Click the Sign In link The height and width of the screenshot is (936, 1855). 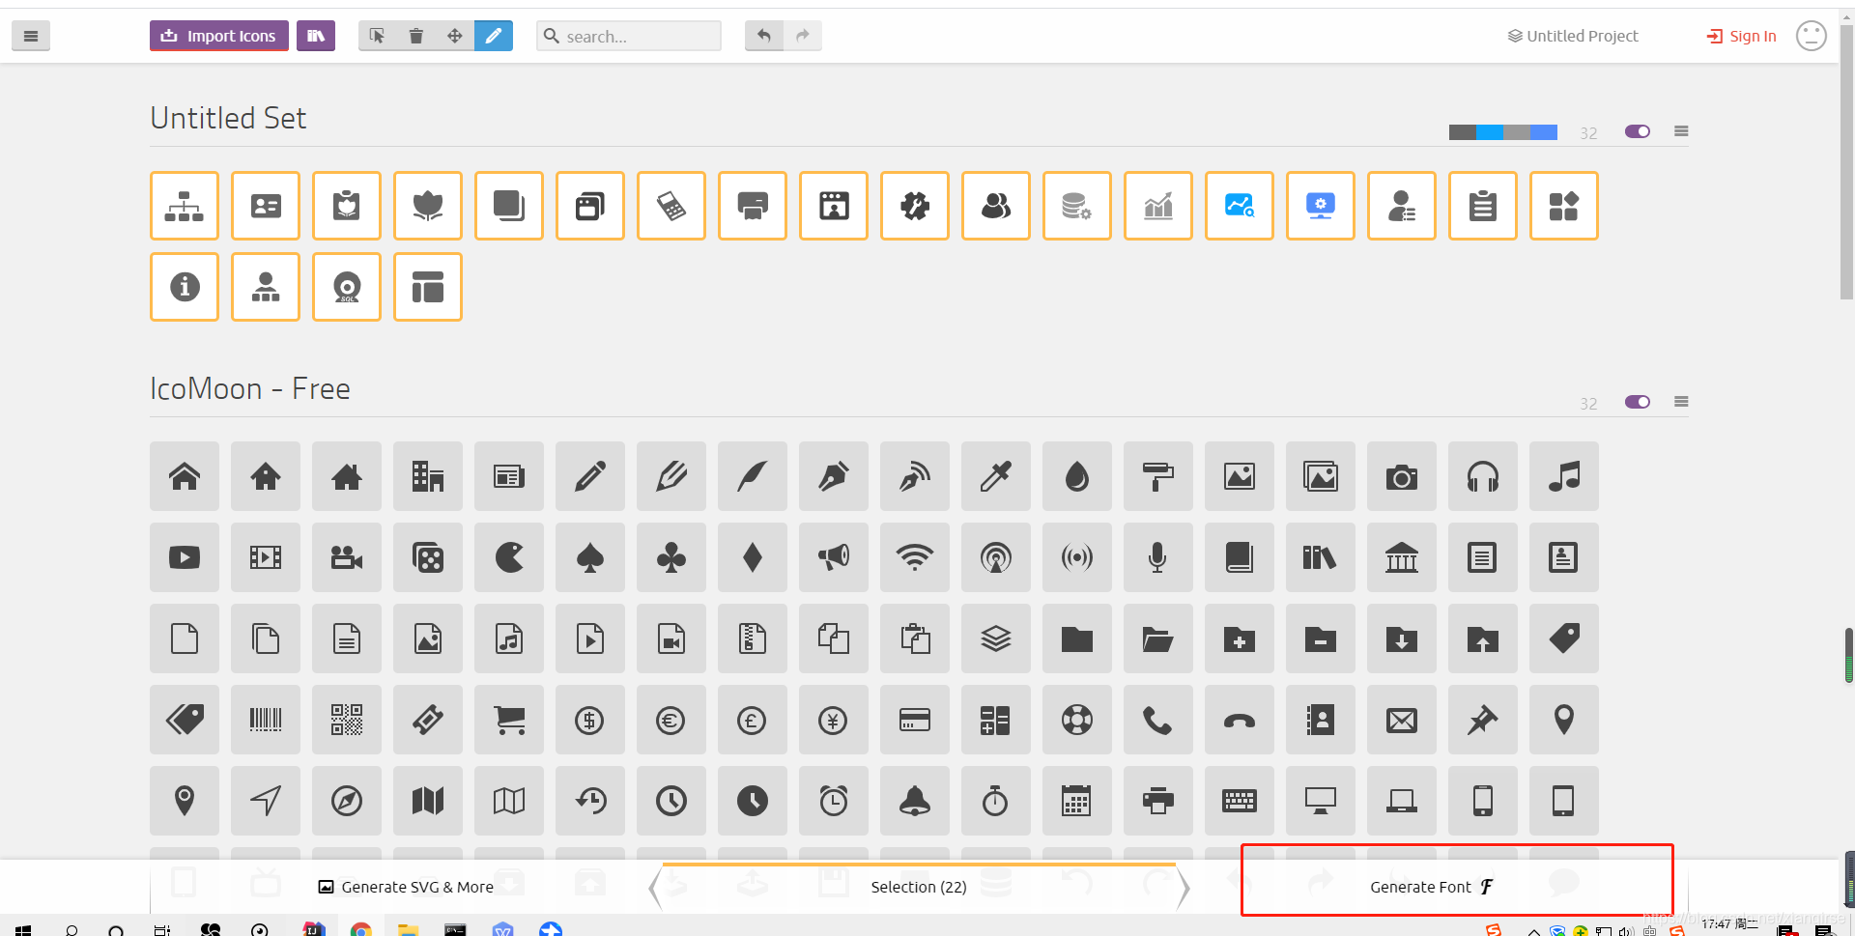1742,36
